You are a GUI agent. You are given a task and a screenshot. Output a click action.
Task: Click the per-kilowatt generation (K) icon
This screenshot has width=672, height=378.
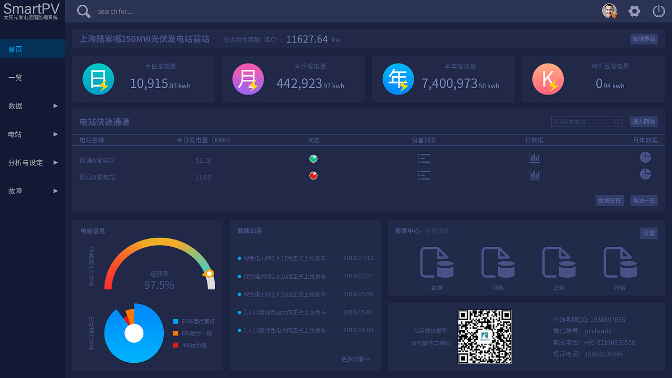click(x=548, y=79)
